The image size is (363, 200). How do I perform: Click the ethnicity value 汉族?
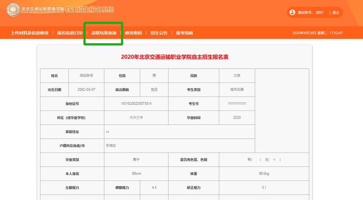[237, 76]
